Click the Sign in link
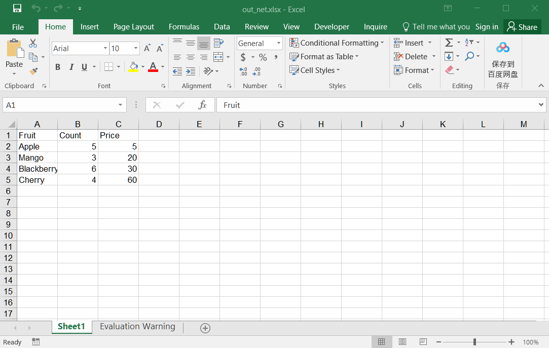Image resolution: width=549 pixels, height=348 pixels. pyautogui.click(x=487, y=27)
